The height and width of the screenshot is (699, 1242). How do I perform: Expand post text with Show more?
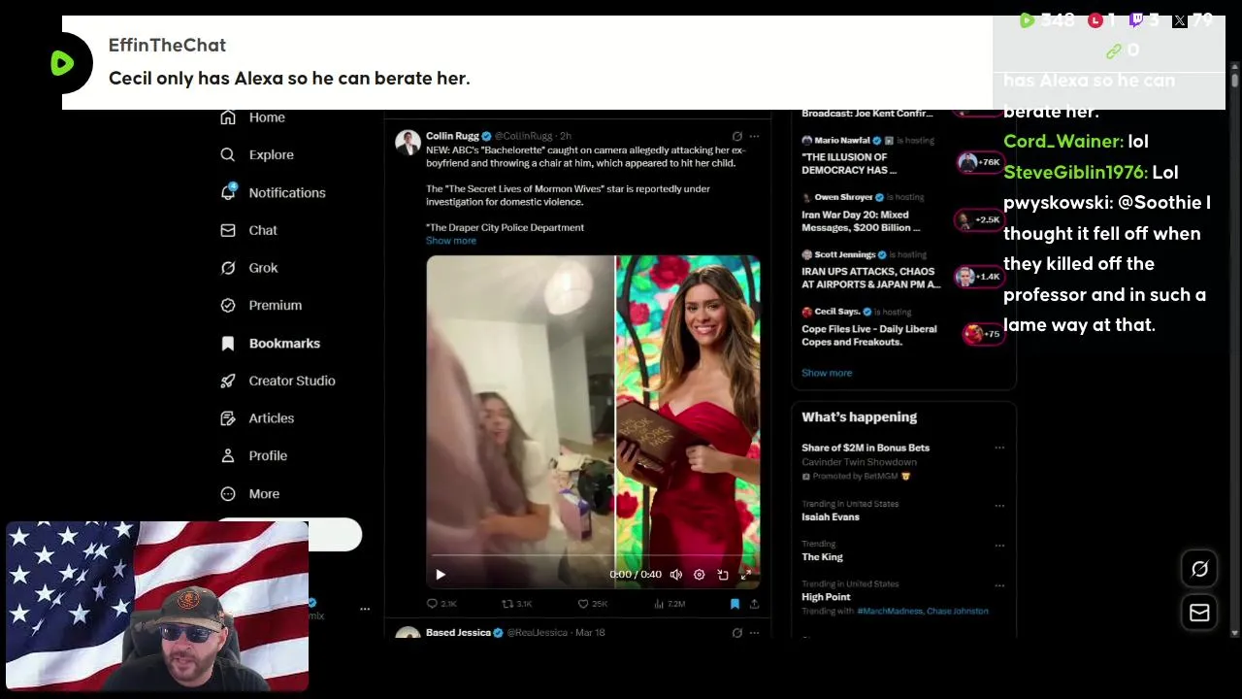(451, 241)
